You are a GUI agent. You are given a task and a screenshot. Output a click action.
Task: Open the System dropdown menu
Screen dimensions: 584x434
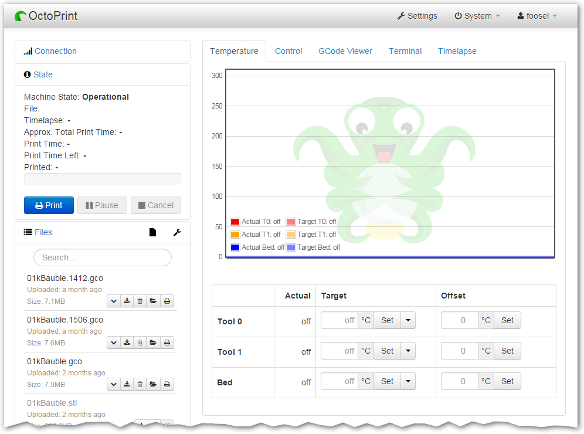click(x=477, y=16)
